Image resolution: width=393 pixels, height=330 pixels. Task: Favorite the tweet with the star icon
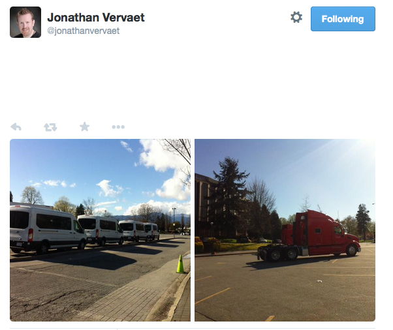[84, 127]
